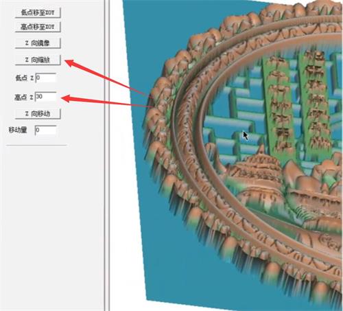
Task: Click the 低点 Z text label
Action: click(x=25, y=78)
